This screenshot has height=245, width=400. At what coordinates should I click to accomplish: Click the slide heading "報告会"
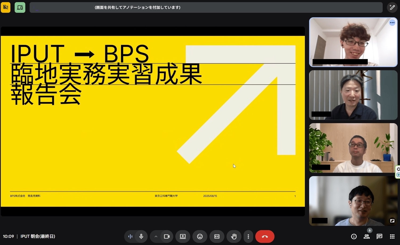point(46,94)
